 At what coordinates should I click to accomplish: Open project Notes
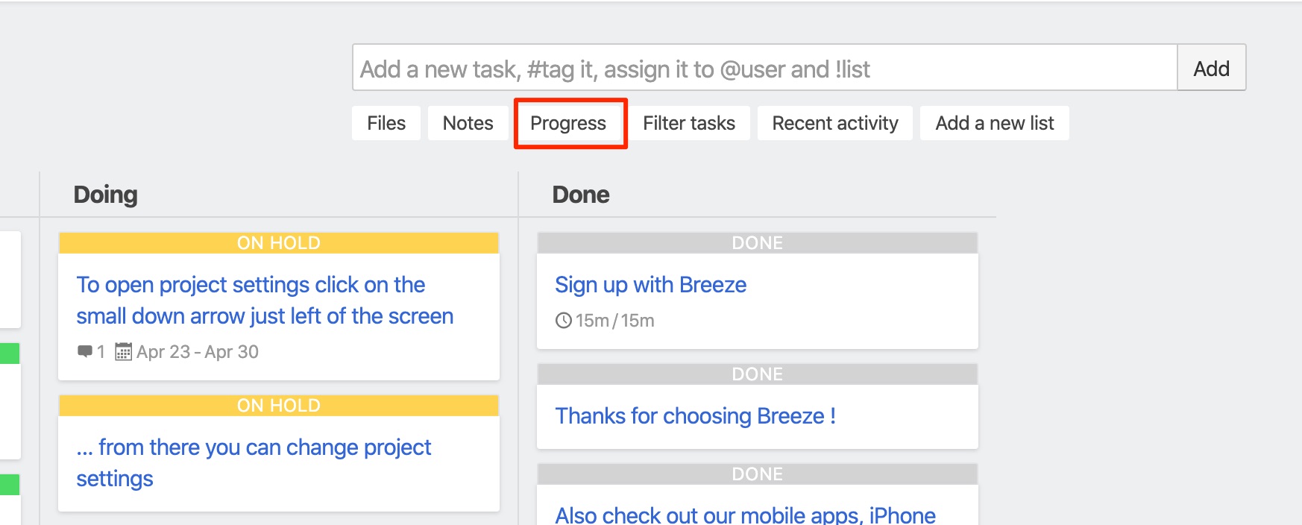coord(468,123)
